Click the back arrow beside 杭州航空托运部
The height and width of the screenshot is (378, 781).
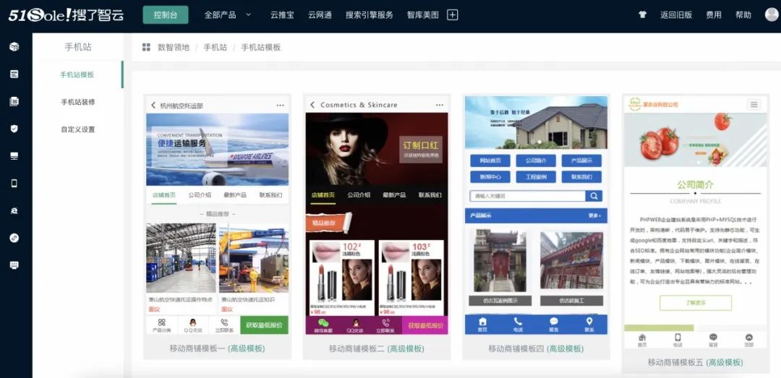153,105
